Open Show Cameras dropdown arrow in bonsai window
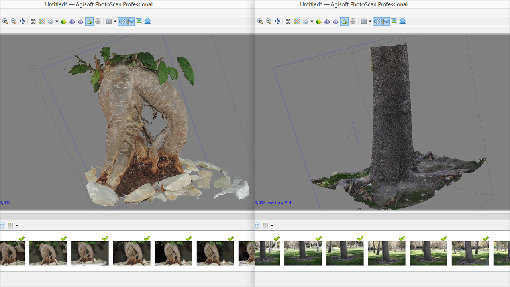The height and width of the screenshot is (287, 510). coord(115,22)
